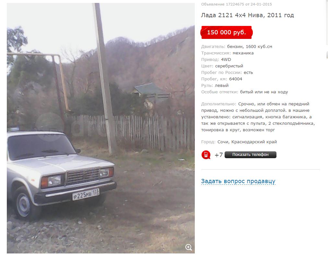
Task: Click the Особые отметки: битый line
Action: coord(244,92)
